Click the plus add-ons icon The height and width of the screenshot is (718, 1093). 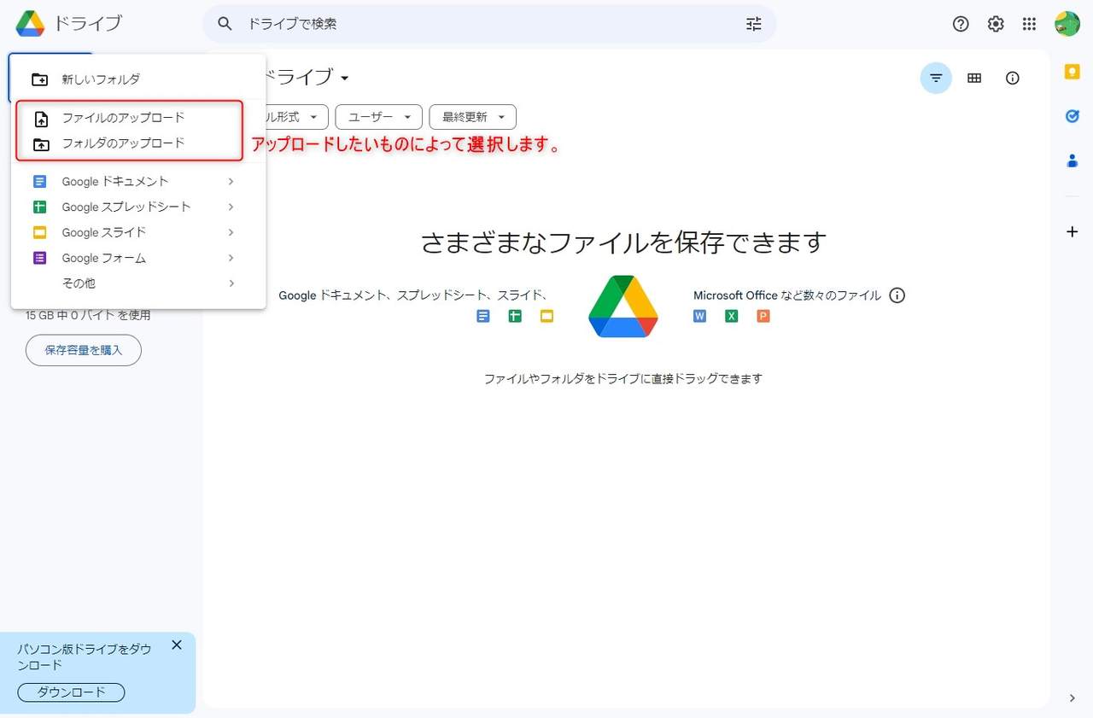pyautogui.click(x=1073, y=231)
